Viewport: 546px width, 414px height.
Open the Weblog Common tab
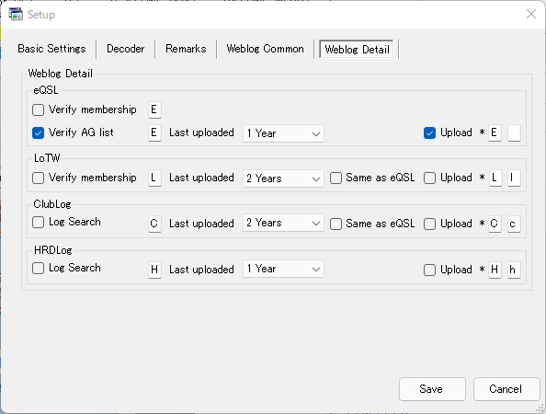point(265,49)
